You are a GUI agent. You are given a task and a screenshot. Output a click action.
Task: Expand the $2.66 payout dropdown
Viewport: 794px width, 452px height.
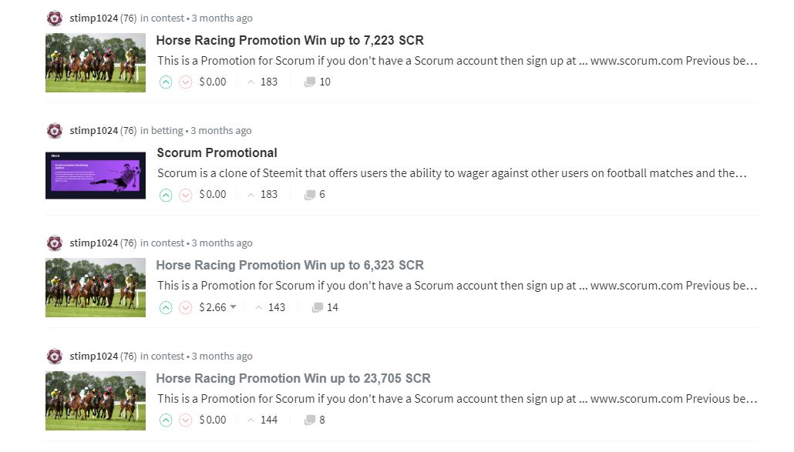click(234, 307)
